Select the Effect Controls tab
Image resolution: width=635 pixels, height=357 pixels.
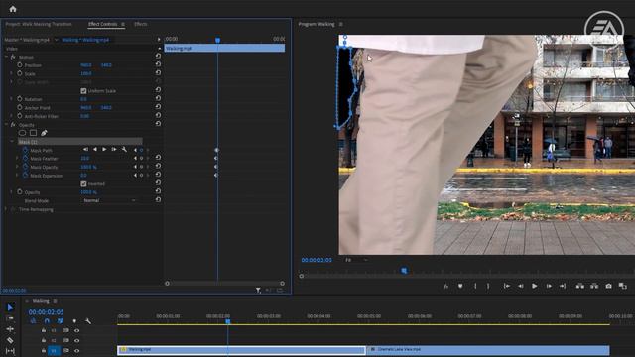click(x=102, y=24)
